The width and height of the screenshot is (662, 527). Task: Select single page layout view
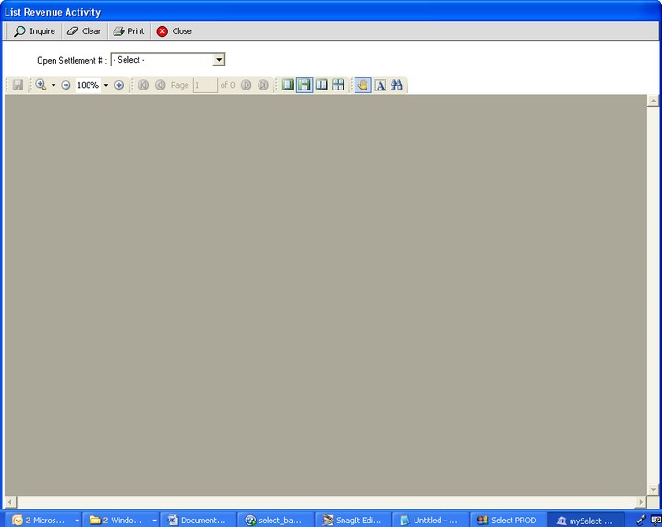(x=287, y=85)
